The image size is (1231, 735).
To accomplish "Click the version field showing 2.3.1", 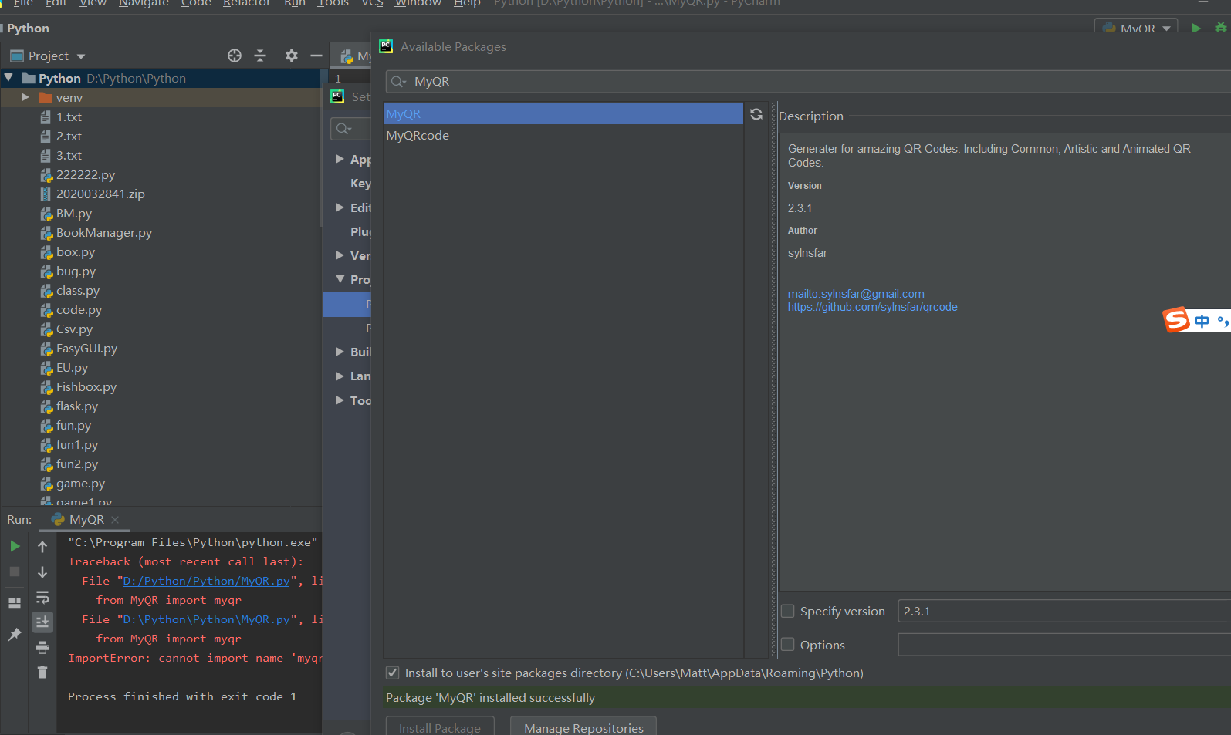I will coord(1064,611).
